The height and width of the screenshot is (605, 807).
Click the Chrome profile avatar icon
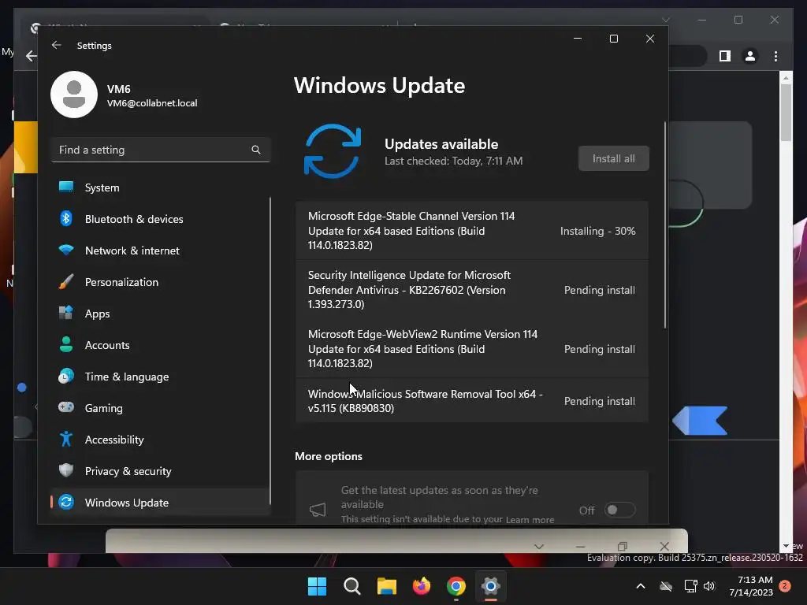750,56
